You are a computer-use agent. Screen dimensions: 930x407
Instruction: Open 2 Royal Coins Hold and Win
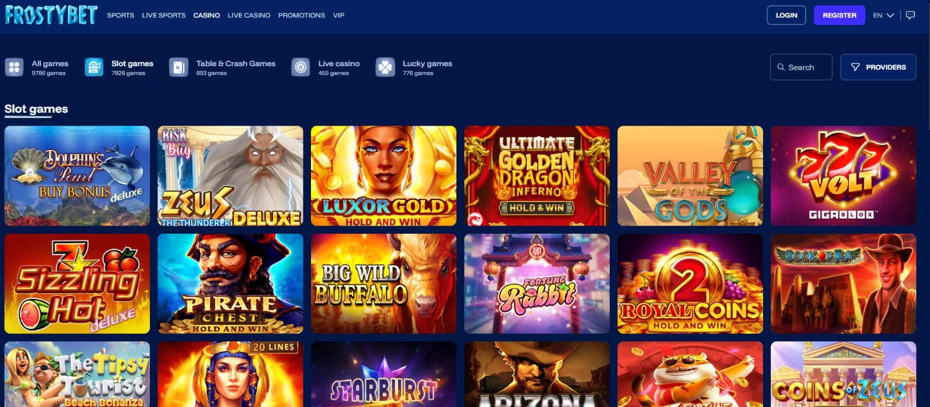click(690, 284)
